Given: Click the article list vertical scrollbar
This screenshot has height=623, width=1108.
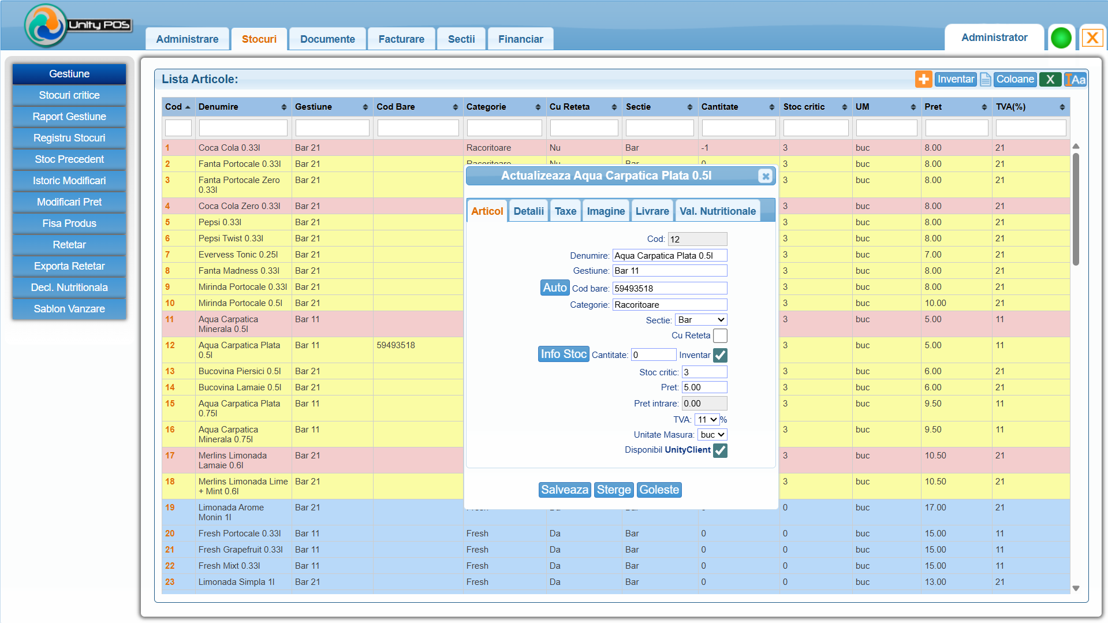Looking at the screenshot, I should coord(1076,208).
